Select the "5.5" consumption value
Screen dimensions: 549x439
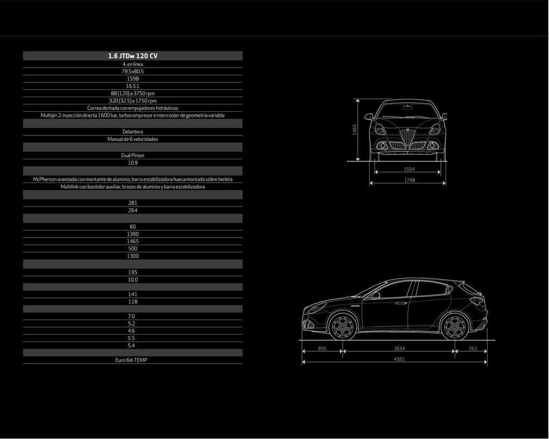(131, 338)
